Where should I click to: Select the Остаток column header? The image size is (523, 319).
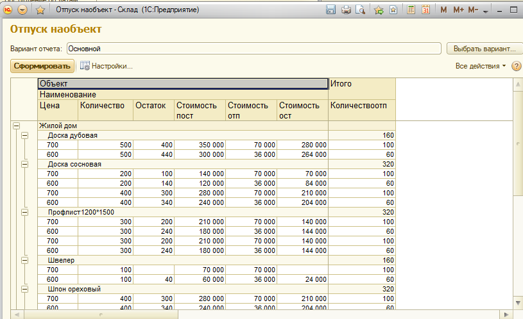coord(153,110)
